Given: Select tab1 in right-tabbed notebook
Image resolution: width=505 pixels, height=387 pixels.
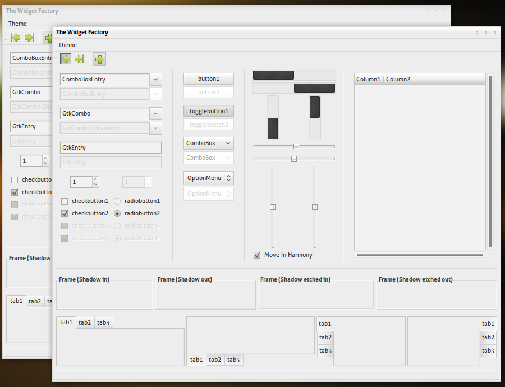Looking at the screenshot, I should pyautogui.click(x=488, y=324).
